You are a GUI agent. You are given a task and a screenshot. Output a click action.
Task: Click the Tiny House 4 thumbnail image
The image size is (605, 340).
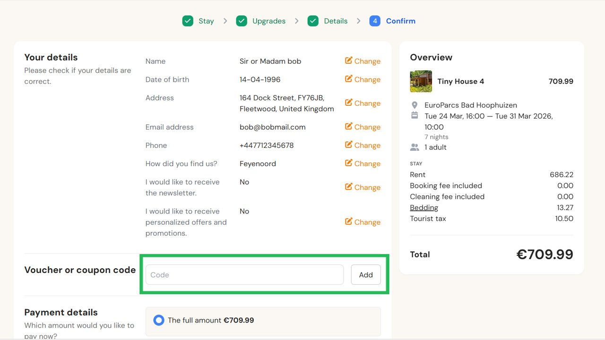pyautogui.click(x=421, y=81)
